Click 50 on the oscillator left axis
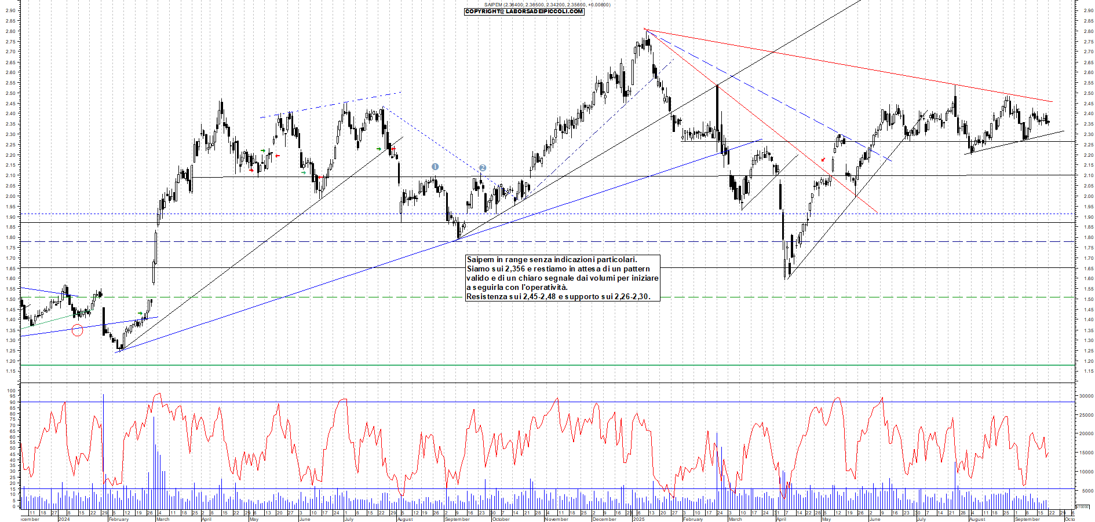 (12, 449)
